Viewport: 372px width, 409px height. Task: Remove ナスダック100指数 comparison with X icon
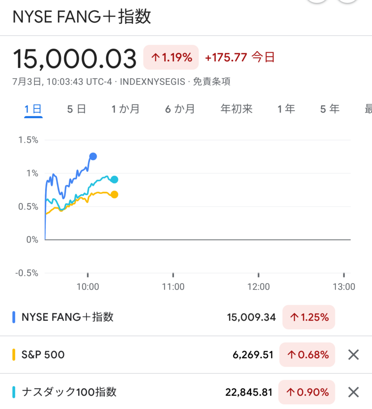[x=353, y=392]
